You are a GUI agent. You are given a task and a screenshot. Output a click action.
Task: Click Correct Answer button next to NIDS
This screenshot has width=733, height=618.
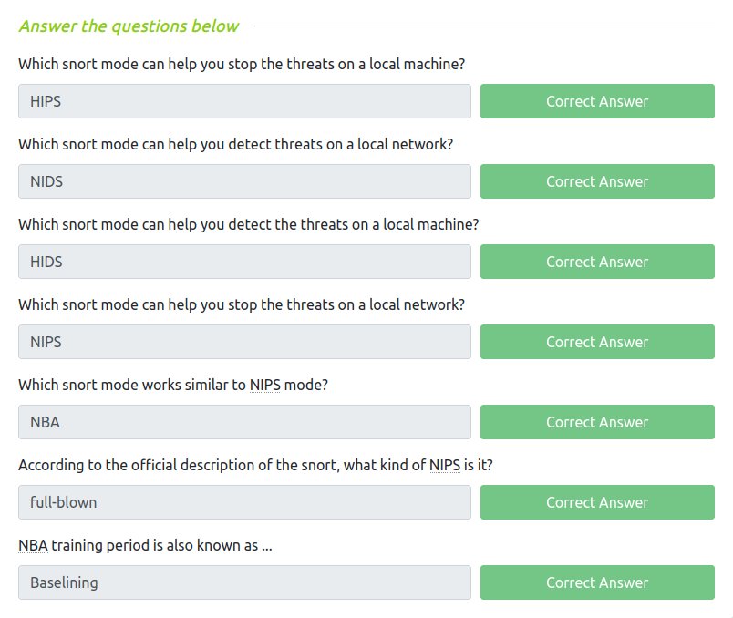pos(597,181)
